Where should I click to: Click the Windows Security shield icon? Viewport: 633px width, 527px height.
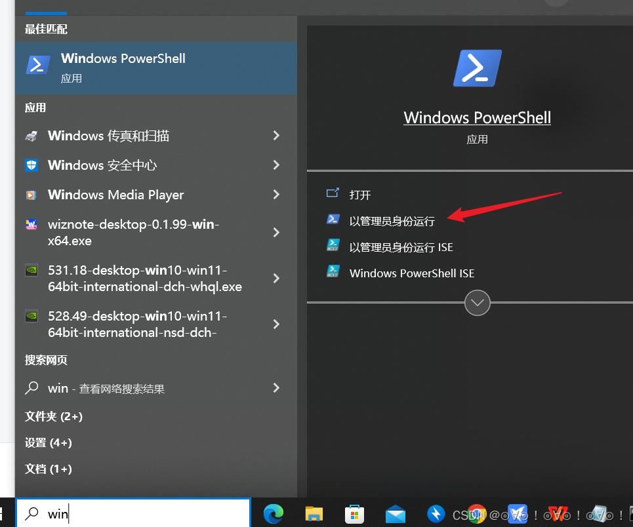[31, 165]
